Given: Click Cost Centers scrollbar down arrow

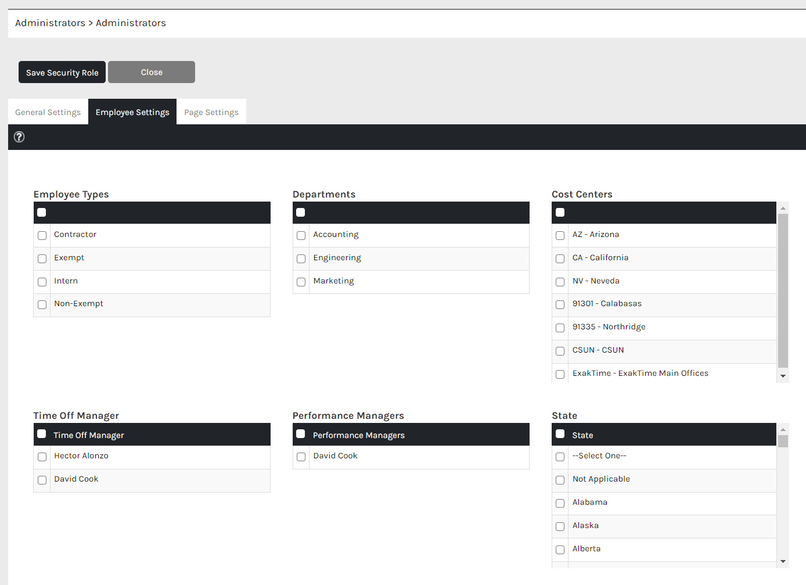Looking at the screenshot, I should point(783,376).
